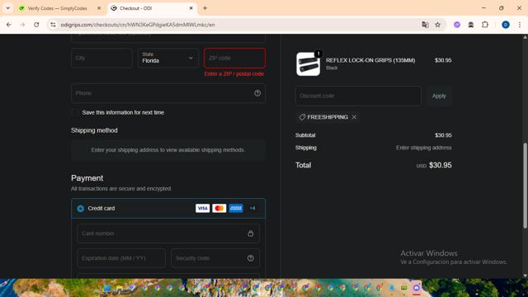Click the address bar URL
Viewport: 528px width, 297px height.
click(138, 25)
